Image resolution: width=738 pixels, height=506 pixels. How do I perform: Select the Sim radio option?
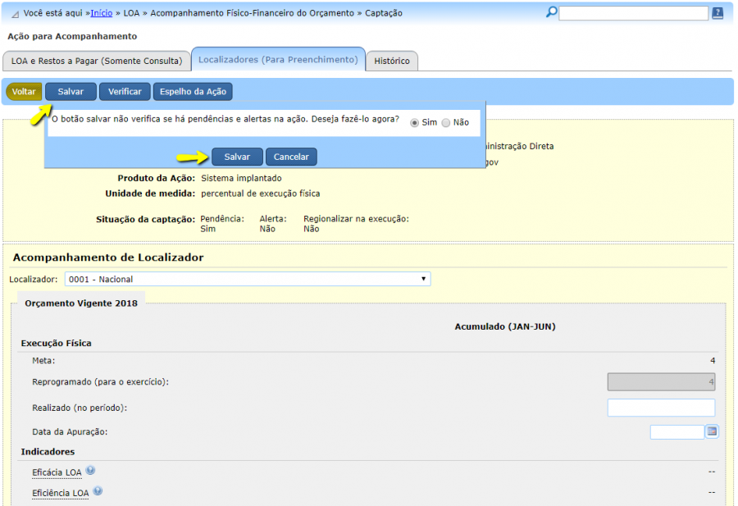(414, 123)
